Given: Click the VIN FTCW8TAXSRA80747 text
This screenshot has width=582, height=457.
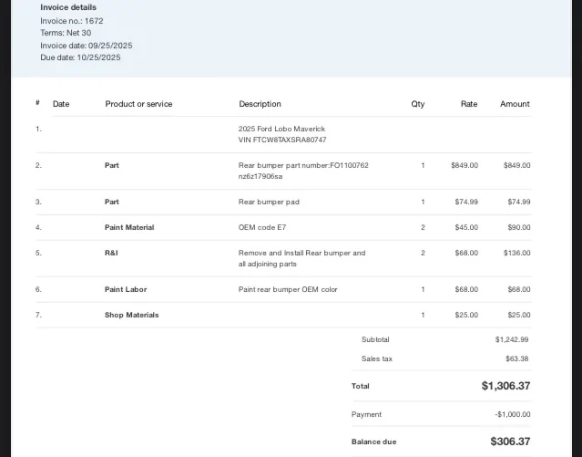Looking at the screenshot, I should [282, 140].
